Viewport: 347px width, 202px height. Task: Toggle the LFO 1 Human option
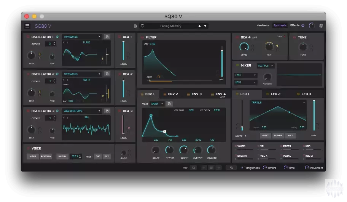pos(278,135)
